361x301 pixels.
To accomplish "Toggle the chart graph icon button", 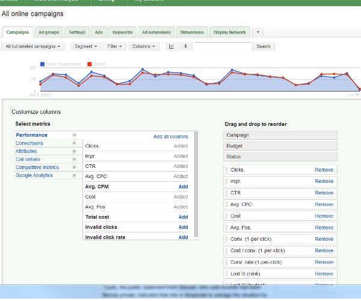I will coord(171,46).
